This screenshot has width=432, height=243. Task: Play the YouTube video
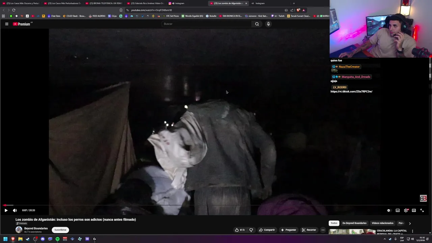click(6, 210)
